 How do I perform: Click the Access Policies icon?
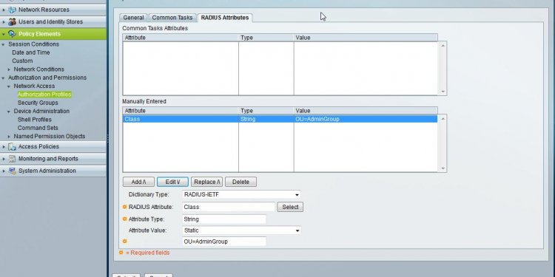(x=13, y=147)
